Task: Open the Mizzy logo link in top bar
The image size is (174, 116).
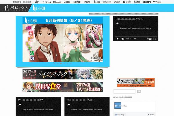Action: 117,2
